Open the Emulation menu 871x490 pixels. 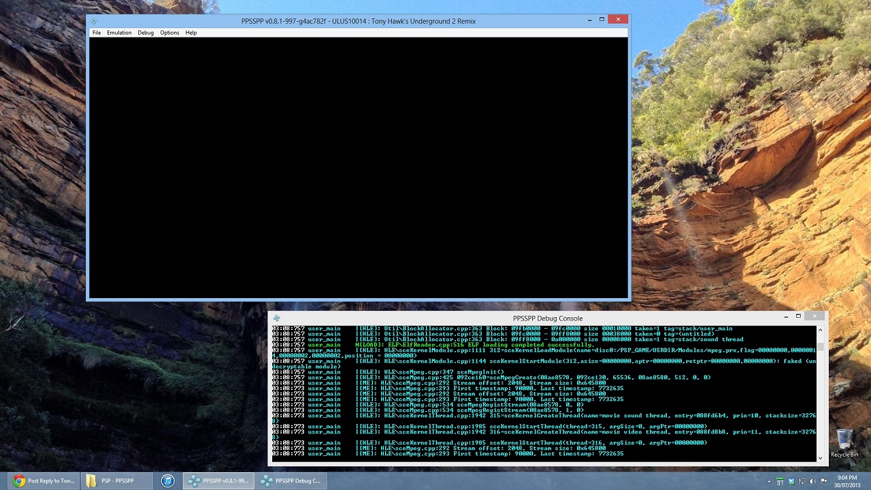pyautogui.click(x=119, y=33)
